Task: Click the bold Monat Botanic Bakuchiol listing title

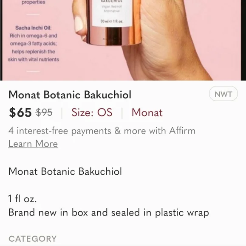Action: pyautogui.click(x=70, y=95)
